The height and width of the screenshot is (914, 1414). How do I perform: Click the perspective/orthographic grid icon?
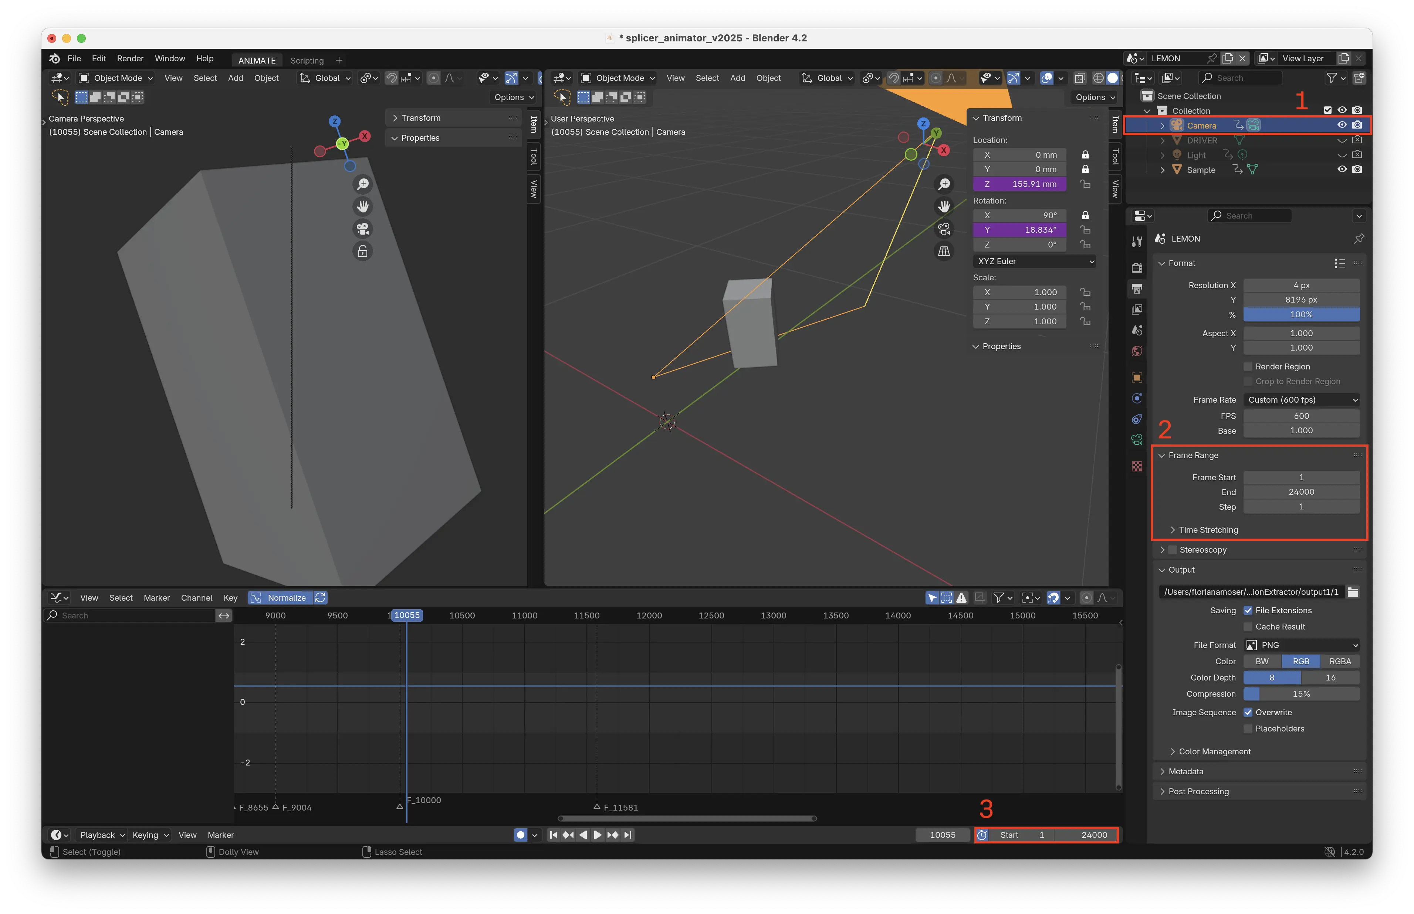[944, 251]
